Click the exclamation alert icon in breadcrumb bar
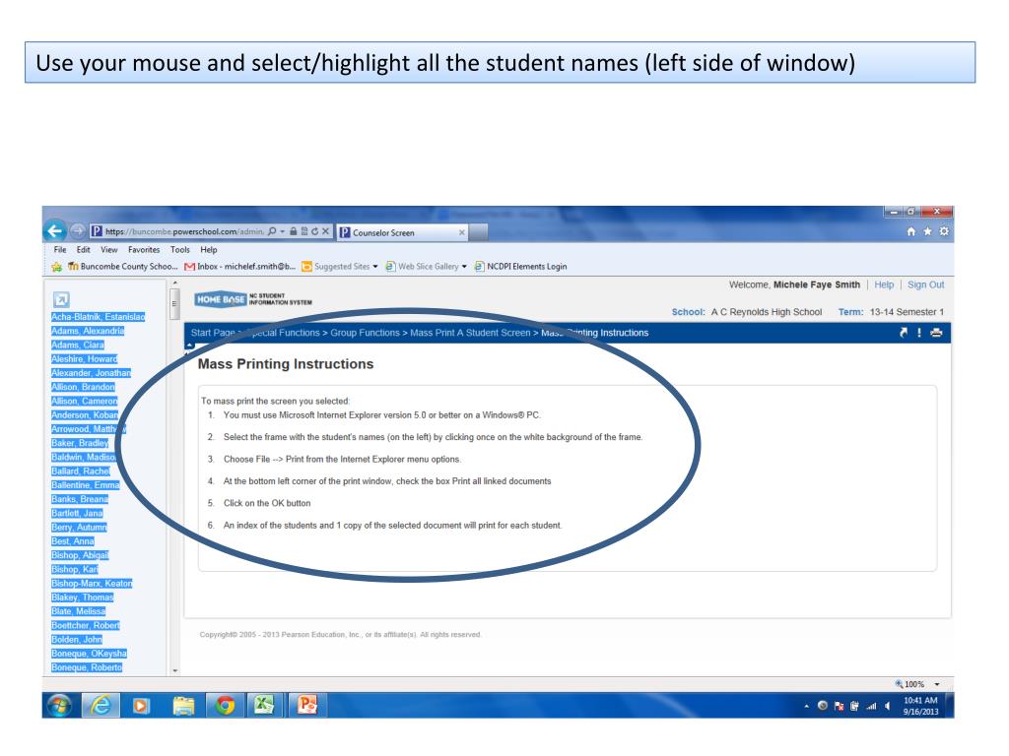The width and height of the screenshot is (1009, 756). (x=919, y=333)
